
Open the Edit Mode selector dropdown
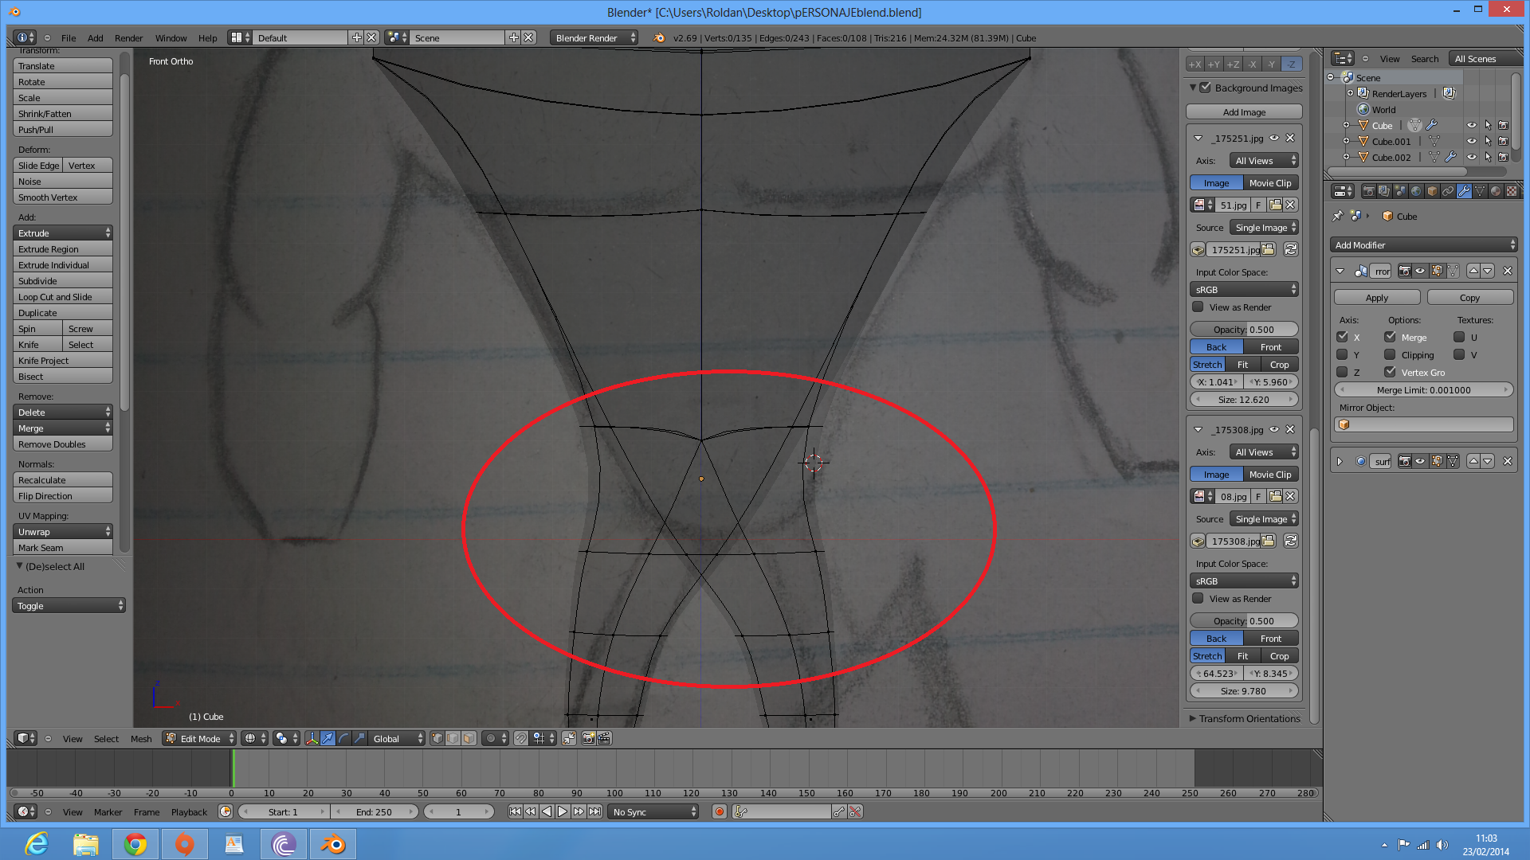[x=199, y=739]
